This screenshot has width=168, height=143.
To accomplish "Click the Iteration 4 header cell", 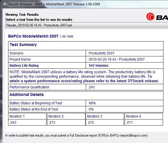I will click(x=144, y=116).
